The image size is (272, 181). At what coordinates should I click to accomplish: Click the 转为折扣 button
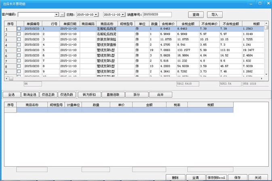point(89,94)
